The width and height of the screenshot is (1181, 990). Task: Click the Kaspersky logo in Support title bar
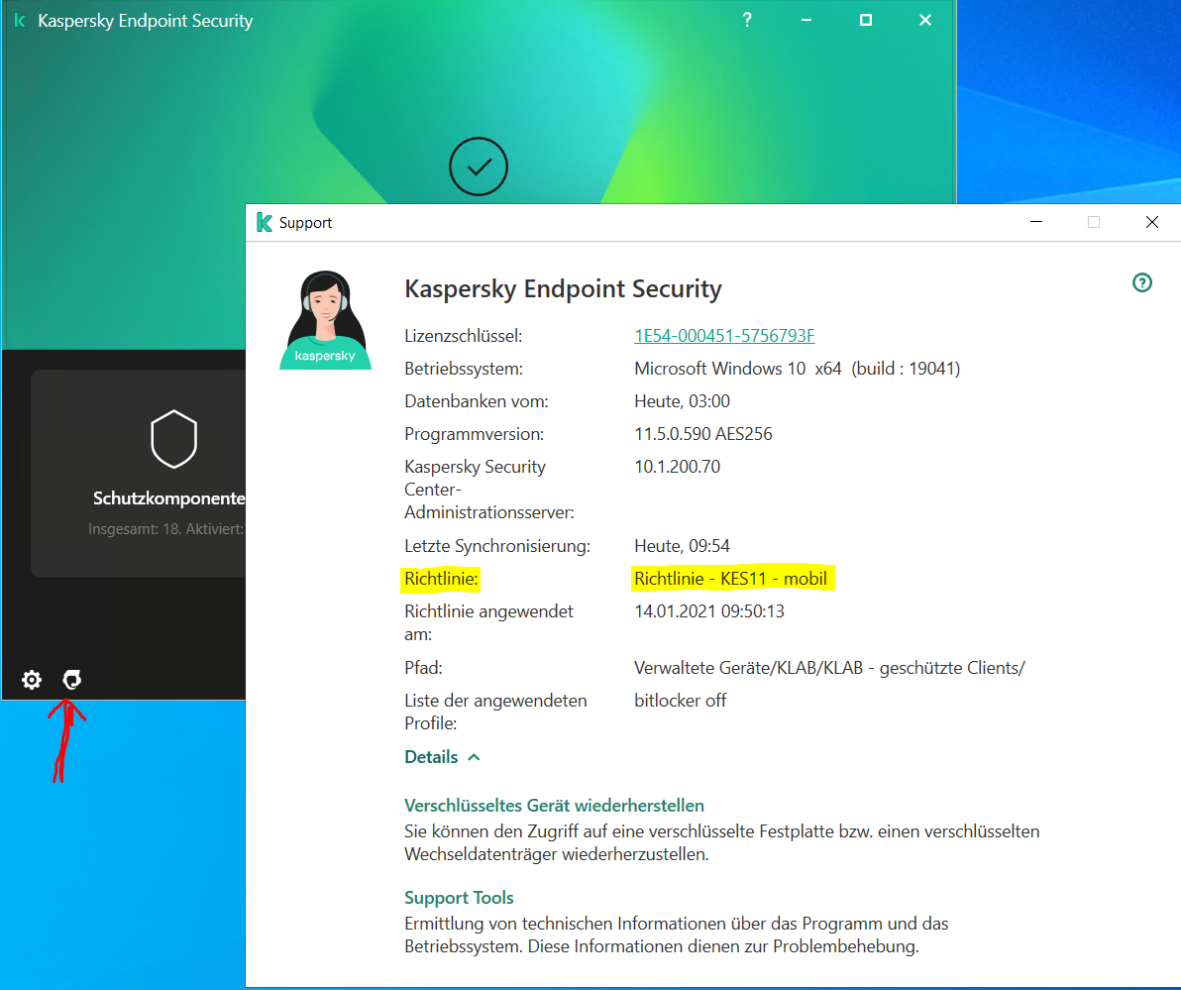click(x=264, y=223)
